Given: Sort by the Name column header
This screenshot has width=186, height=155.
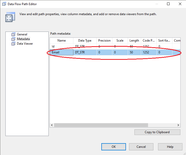Looking at the screenshot, I should click(x=62, y=41).
